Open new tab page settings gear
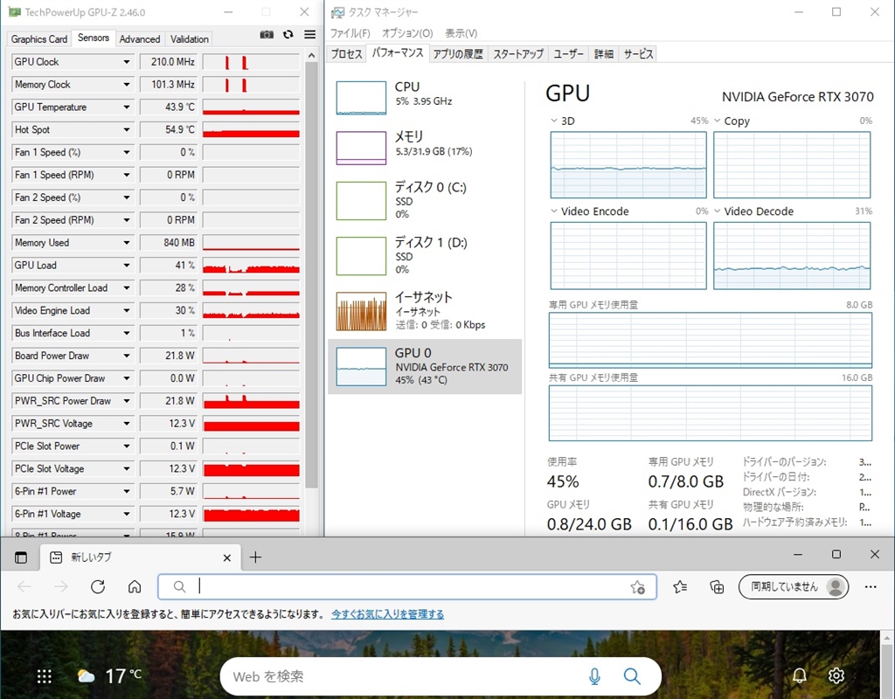Screen dimensions: 895x699 tap(836, 675)
